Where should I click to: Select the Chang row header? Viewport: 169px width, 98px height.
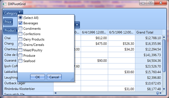10,43
